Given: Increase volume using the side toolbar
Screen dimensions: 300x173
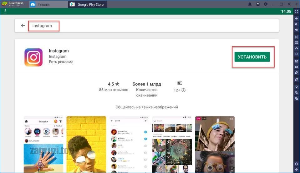Looking at the screenshot, I should tap(296, 18).
